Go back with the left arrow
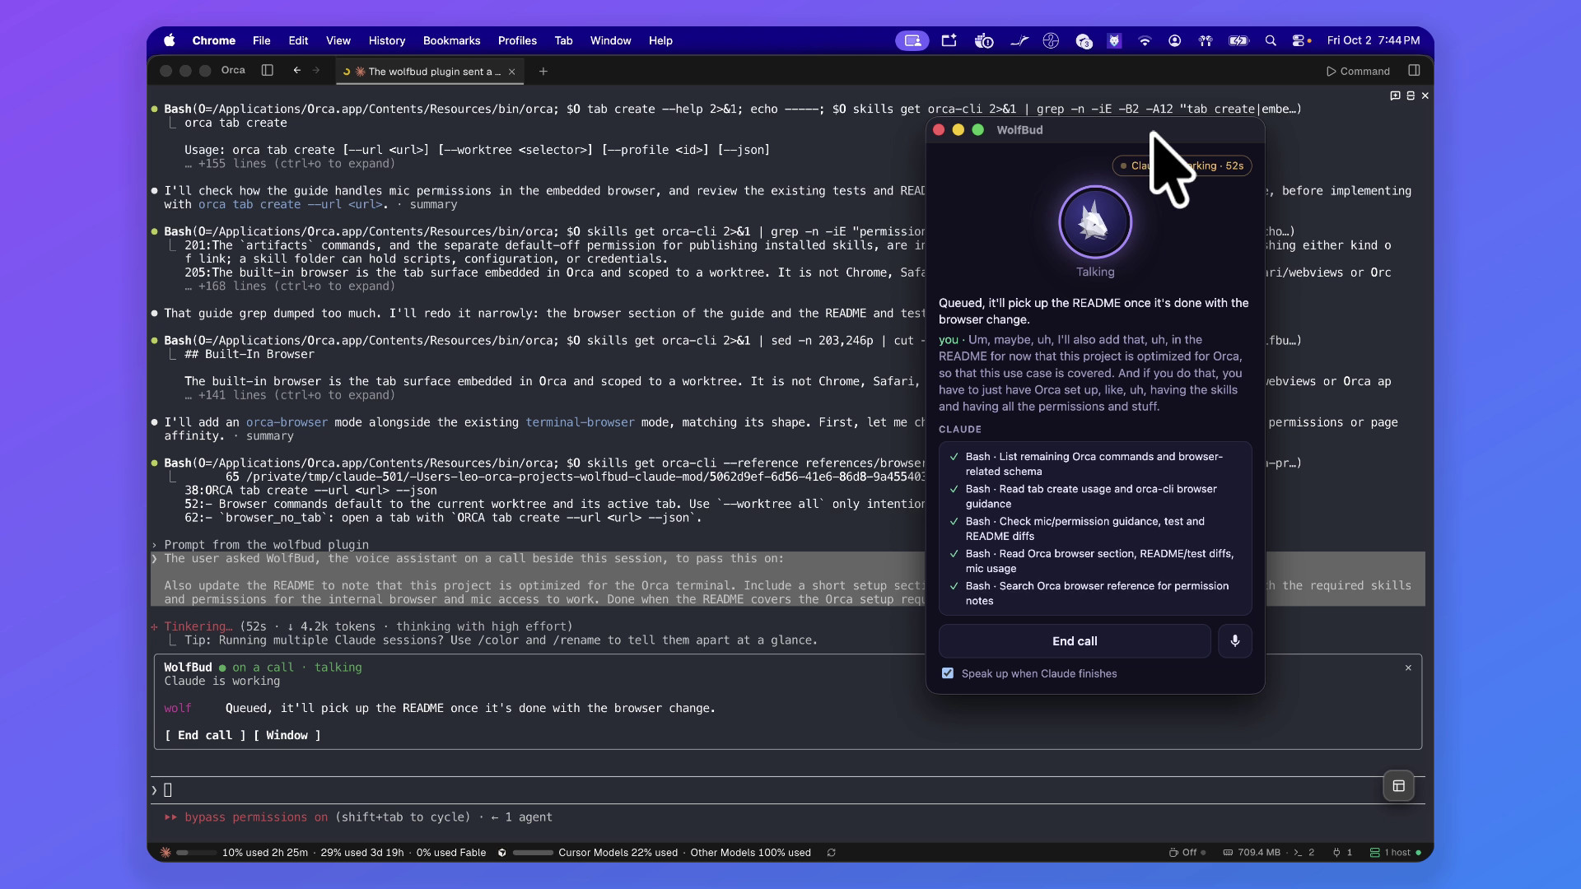 (296, 71)
